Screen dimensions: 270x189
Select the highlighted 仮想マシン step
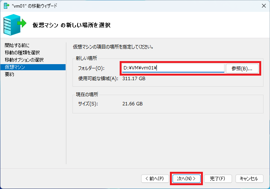[33, 67]
